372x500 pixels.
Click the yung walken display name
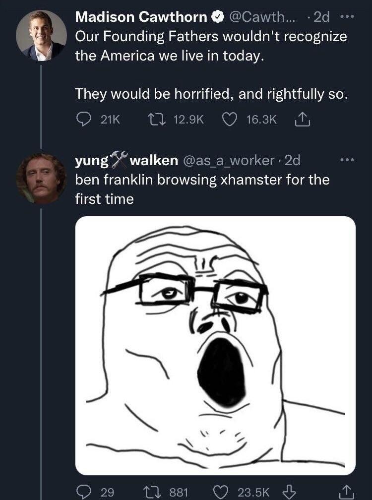126,160
